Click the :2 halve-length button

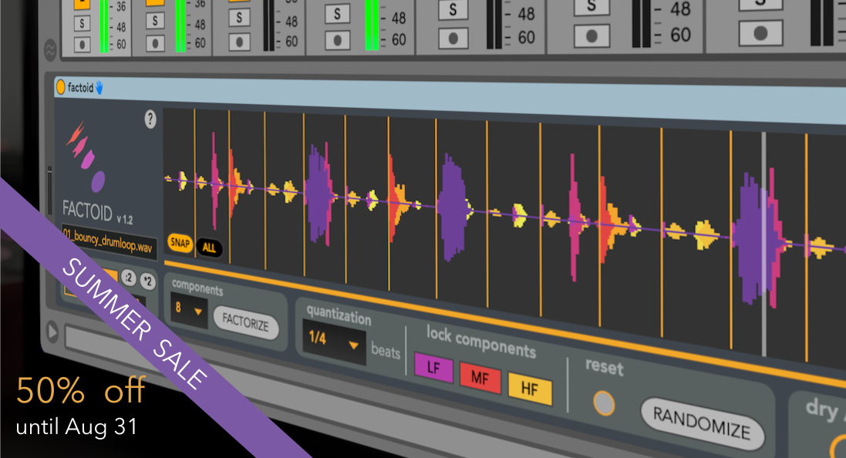point(129,278)
